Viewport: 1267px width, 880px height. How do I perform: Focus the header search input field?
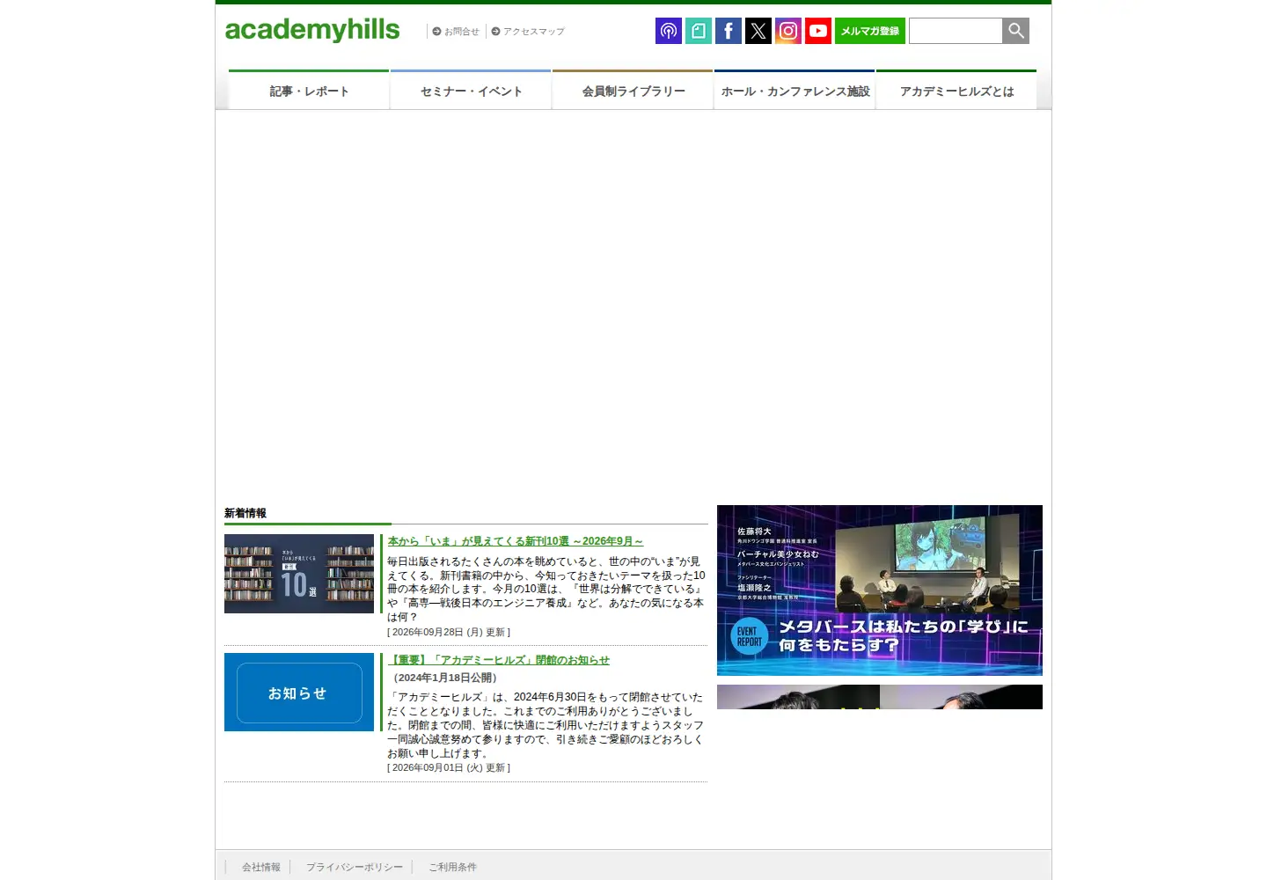pyautogui.click(x=956, y=31)
